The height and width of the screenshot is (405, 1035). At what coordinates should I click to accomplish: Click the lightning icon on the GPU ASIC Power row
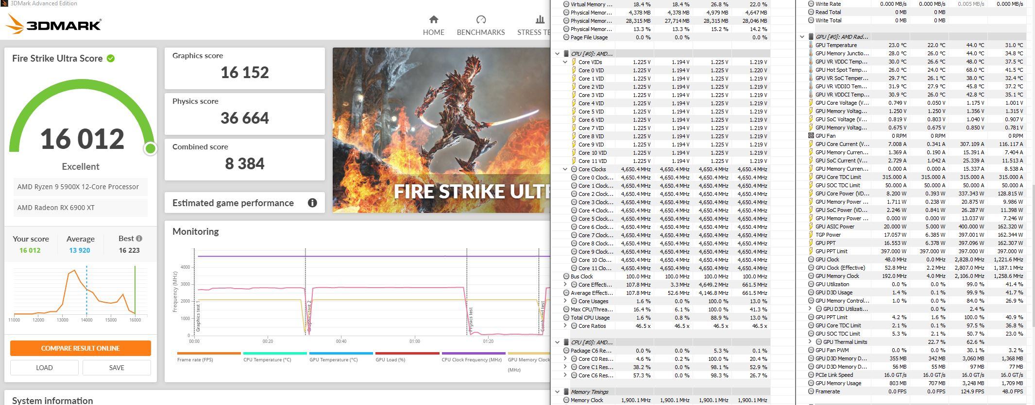click(811, 227)
